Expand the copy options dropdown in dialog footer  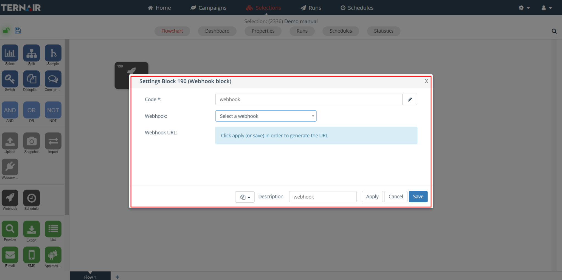click(x=245, y=197)
